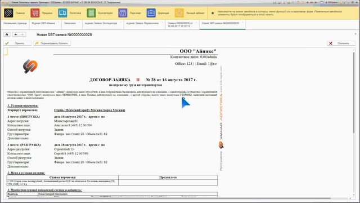The width and height of the screenshot is (360, 203).
Task: Click the ДОГОВОР-ЗАЯВКА title text
Action: (x=110, y=80)
